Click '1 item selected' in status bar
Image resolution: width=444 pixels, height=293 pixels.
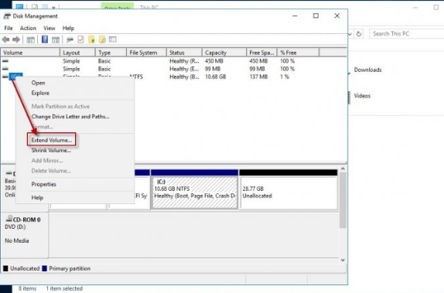pos(64,288)
